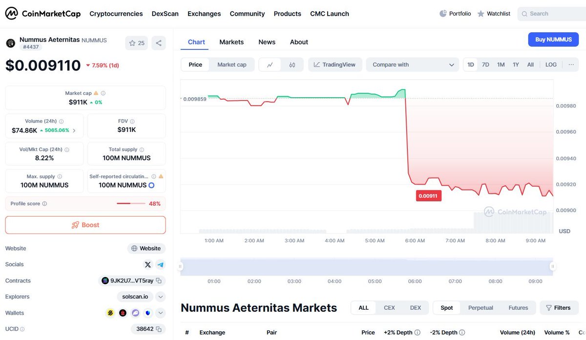Switch to the Markets tab

(x=231, y=42)
